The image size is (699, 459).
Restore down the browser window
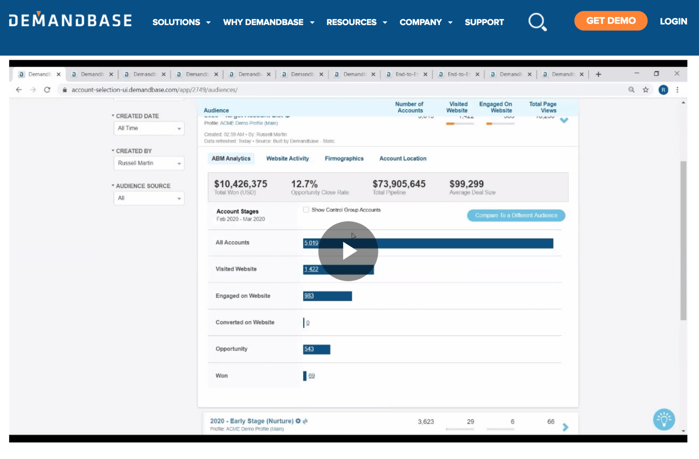click(x=656, y=73)
